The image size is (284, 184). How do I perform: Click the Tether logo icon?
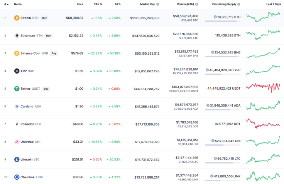click(x=17, y=89)
